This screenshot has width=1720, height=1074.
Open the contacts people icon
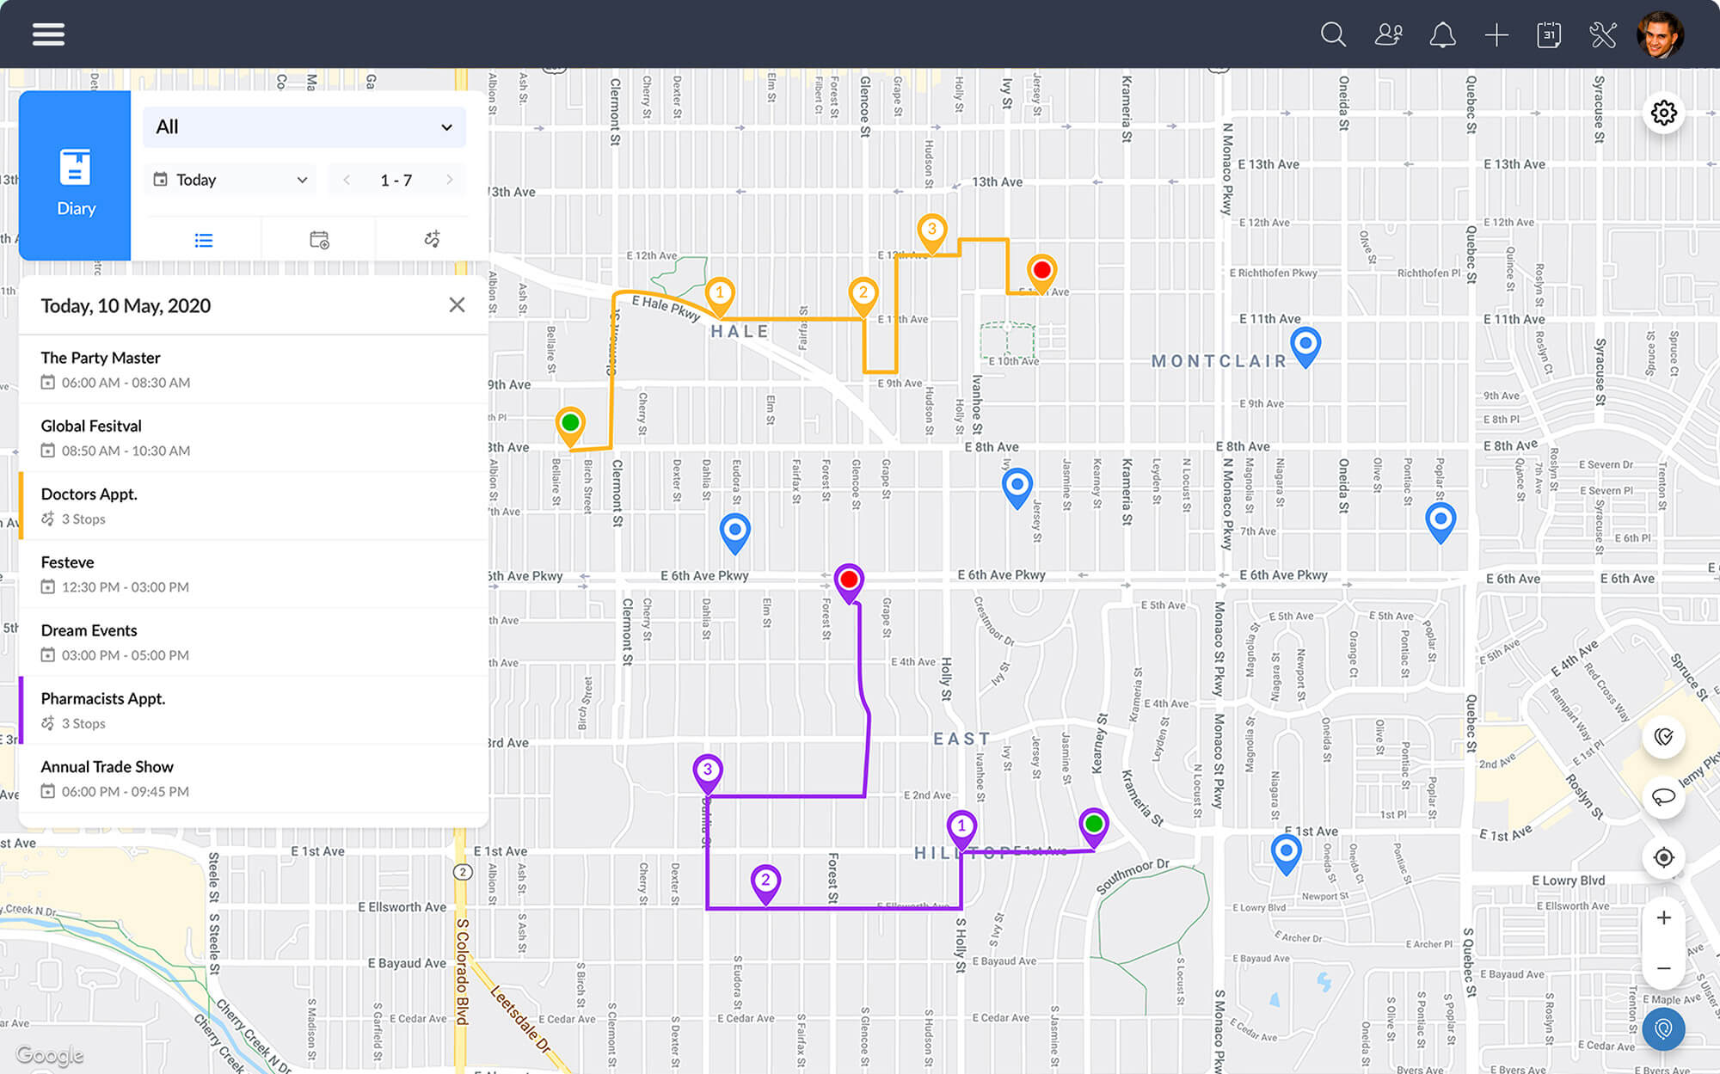[x=1388, y=34]
